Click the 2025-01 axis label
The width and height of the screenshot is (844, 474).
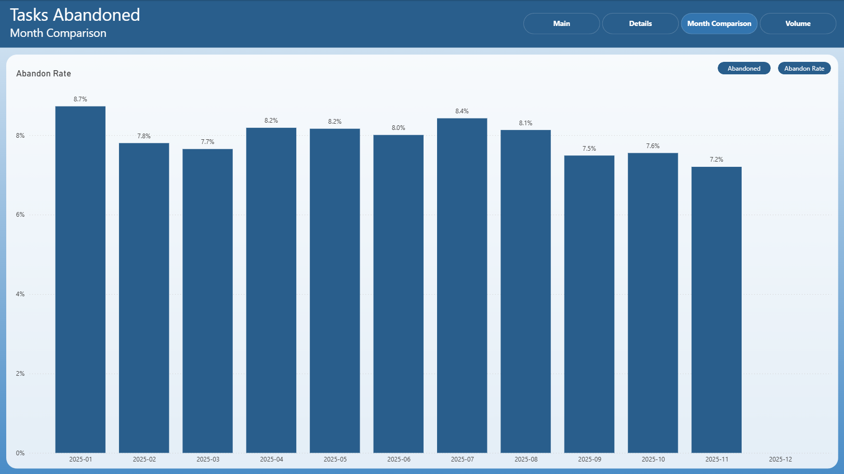[81, 459]
